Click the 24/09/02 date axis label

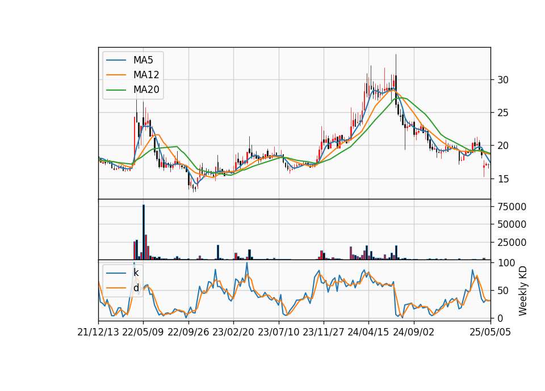[x=414, y=332]
